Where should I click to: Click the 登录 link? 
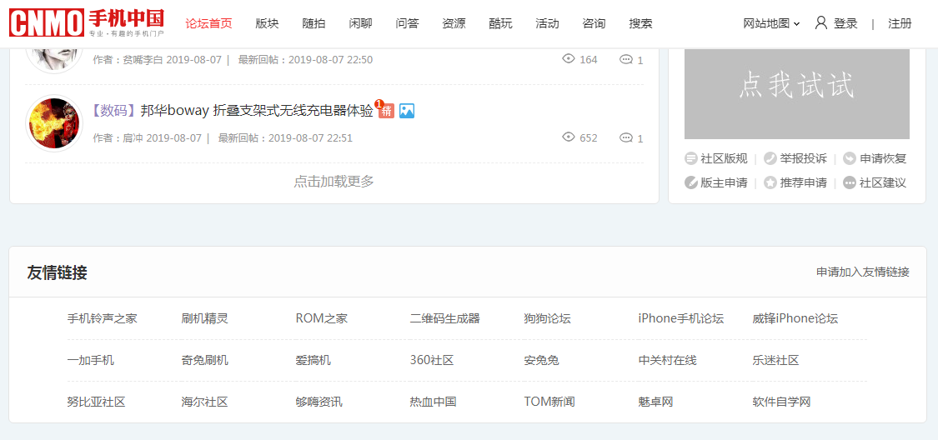845,24
